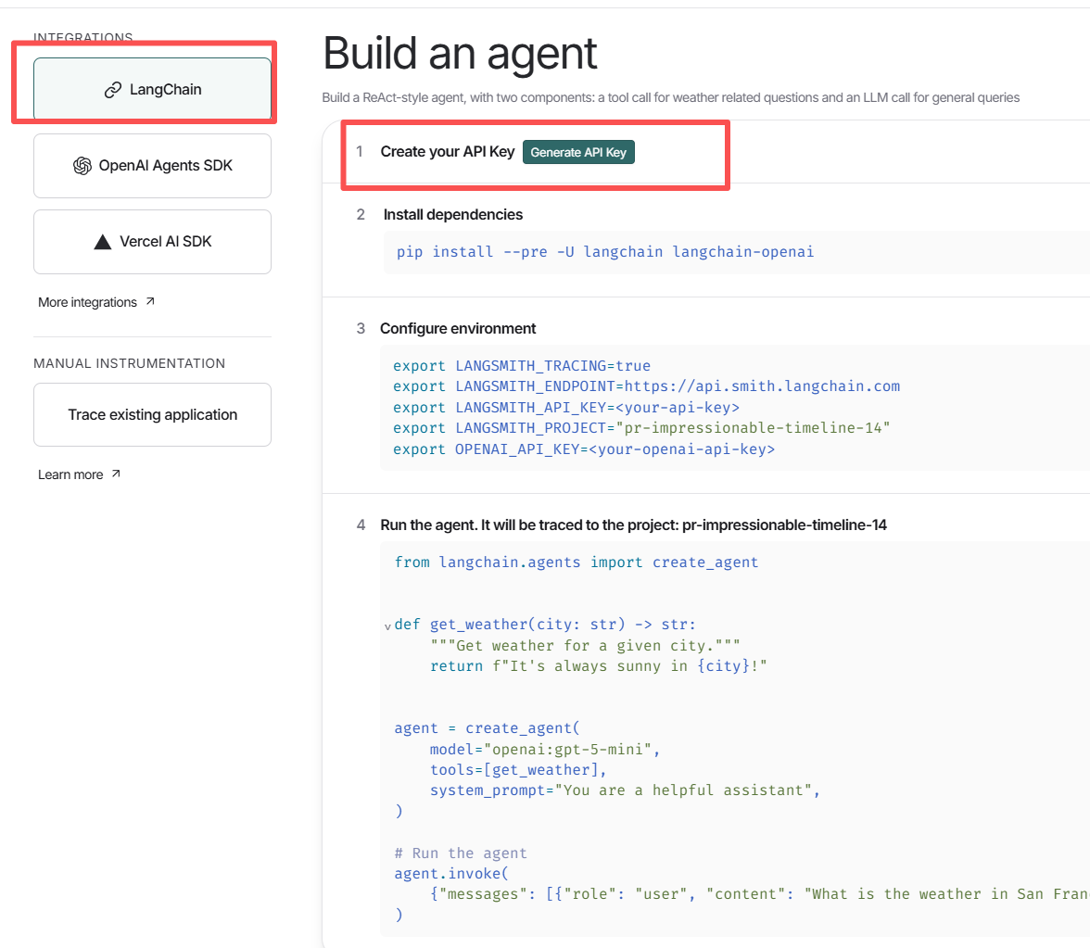1090x948 pixels.
Task: Collapse the get_weather function fold arrow
Action: (387, 626)
